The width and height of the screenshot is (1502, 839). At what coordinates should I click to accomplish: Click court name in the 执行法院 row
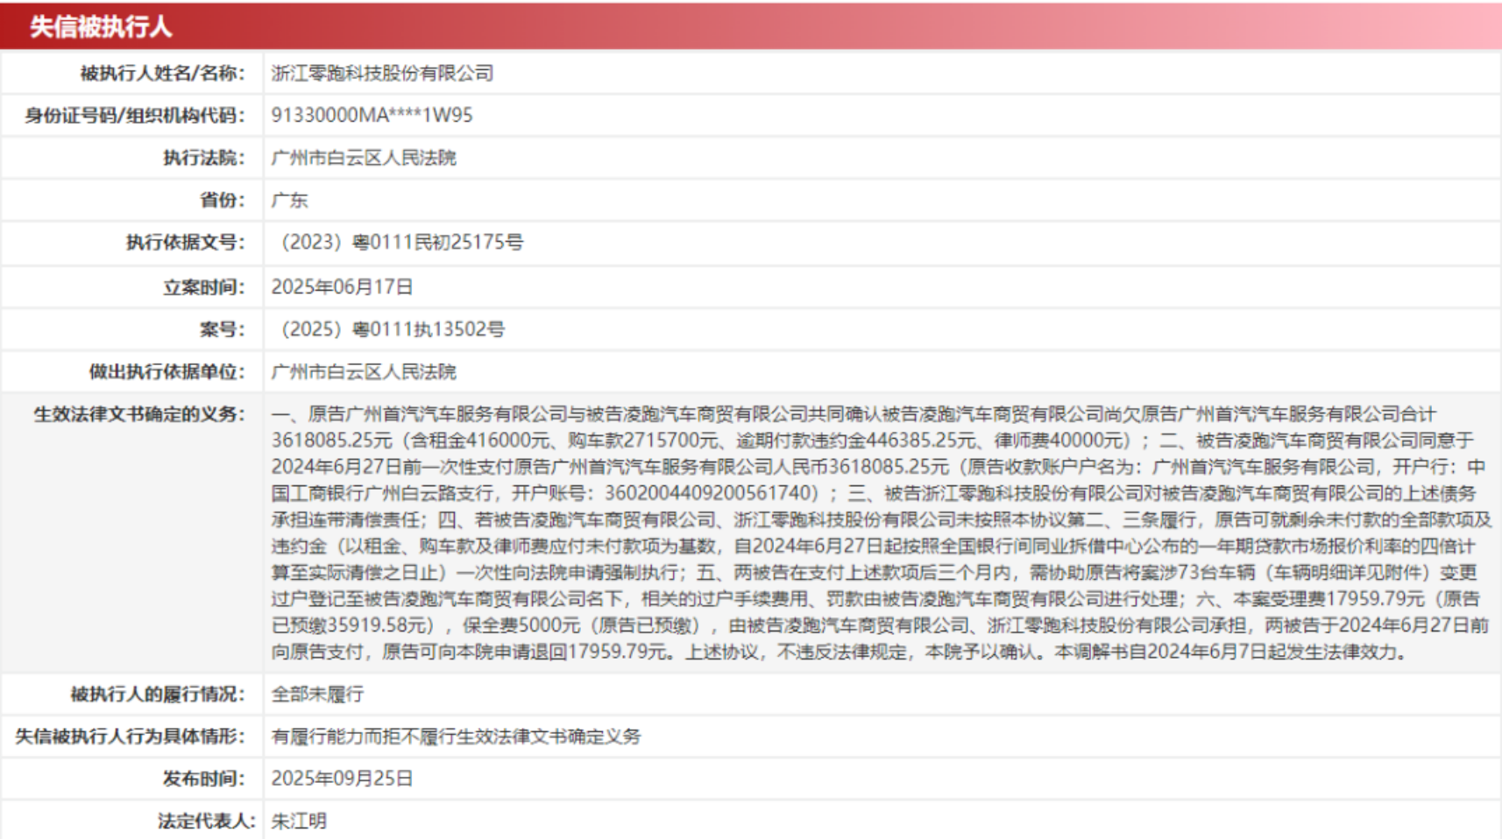pos(364,158)
